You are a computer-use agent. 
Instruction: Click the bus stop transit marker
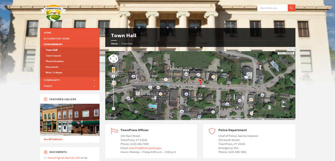click(168, 84)
